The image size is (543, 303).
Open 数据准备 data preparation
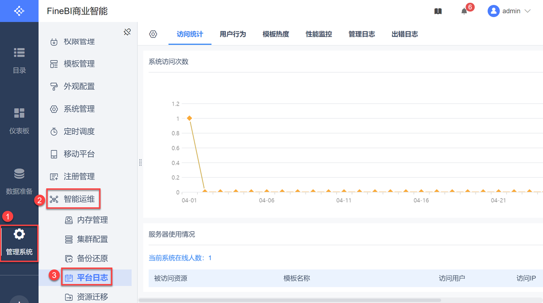point(19,181)
